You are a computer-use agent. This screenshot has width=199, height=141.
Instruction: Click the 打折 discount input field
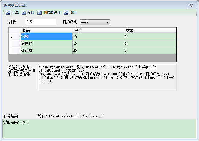[40, 22]
